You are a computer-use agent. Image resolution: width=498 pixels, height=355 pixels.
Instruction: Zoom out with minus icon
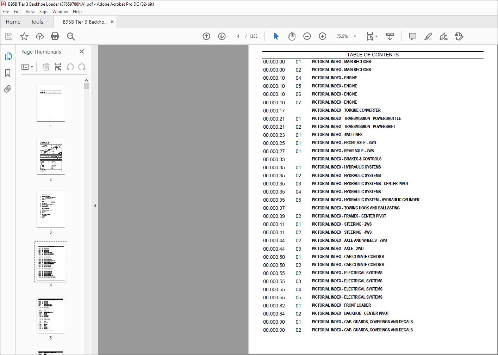click(x=307, y=36)
